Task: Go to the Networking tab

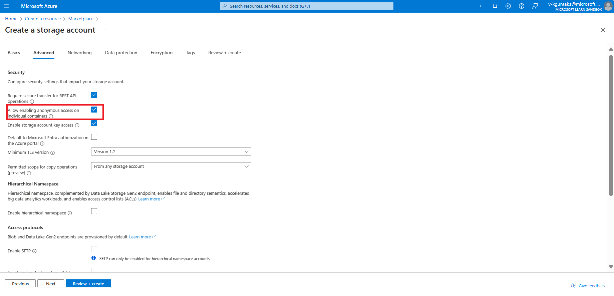Action: point(79,53)
